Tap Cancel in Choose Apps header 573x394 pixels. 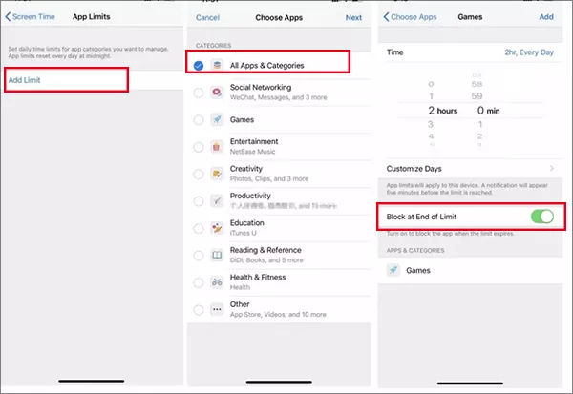[209, 17]
